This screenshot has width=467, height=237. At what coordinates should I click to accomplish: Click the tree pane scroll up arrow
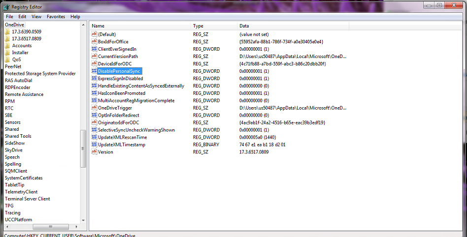(x=83, y=25)
